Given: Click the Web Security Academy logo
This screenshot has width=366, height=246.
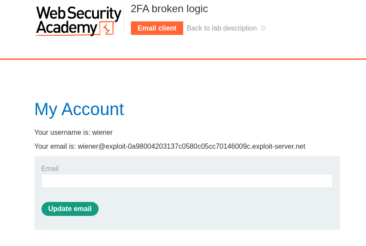Looking at the screenshot, I should click(78, 20).
